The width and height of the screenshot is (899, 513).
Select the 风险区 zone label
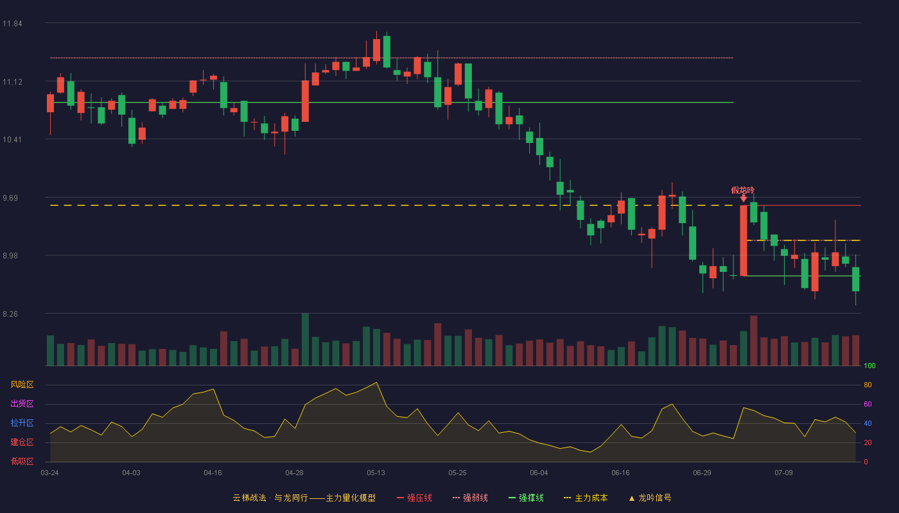22,385
